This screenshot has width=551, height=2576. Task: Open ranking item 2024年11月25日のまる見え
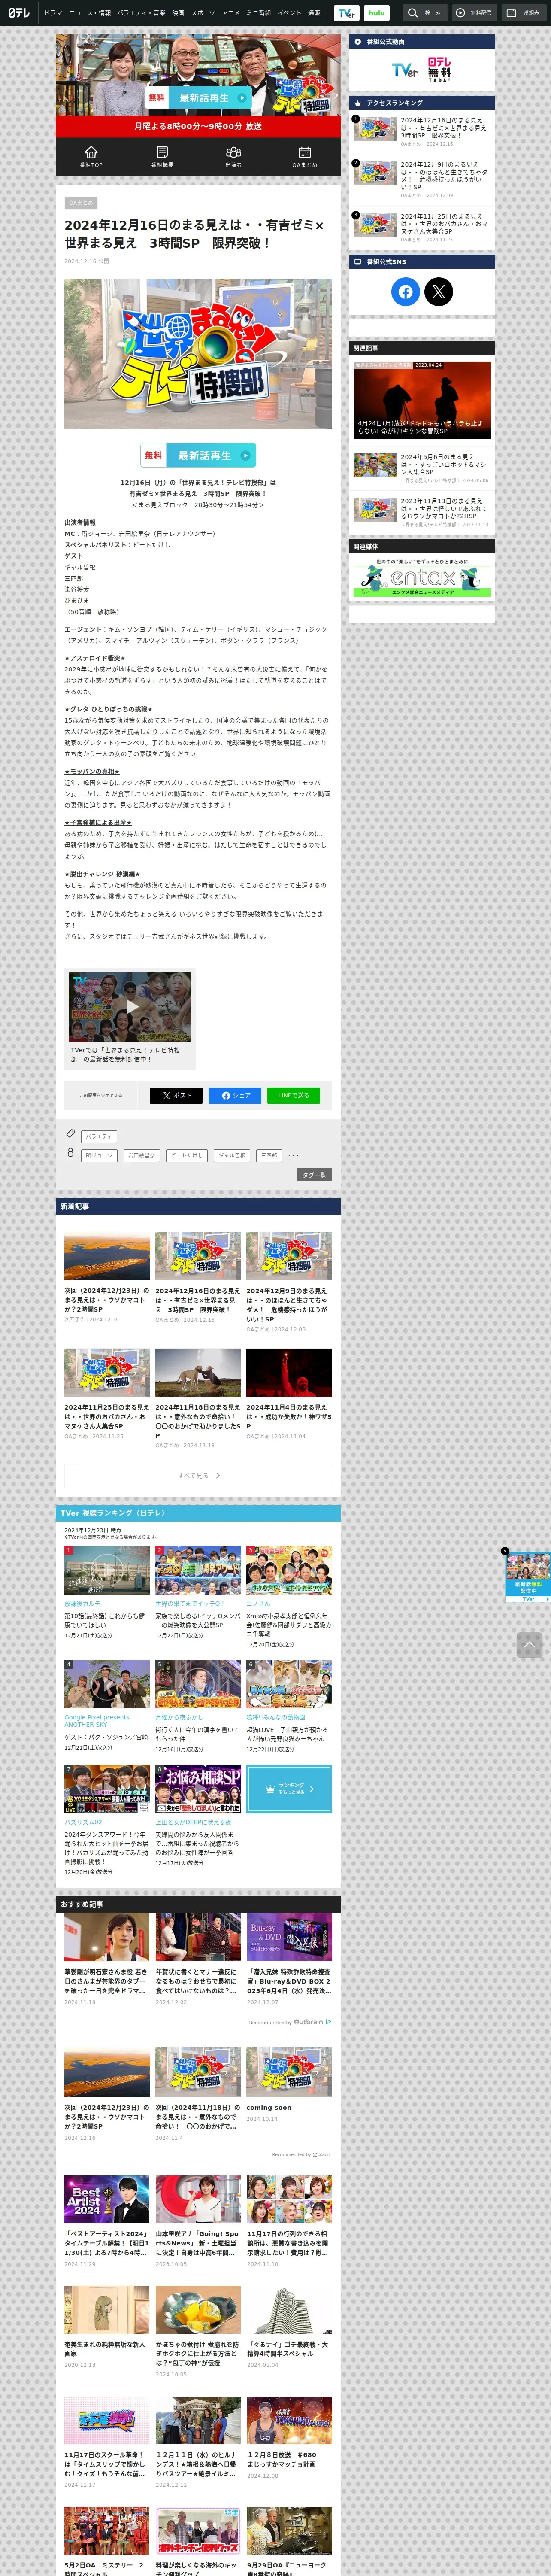point(422,227)
